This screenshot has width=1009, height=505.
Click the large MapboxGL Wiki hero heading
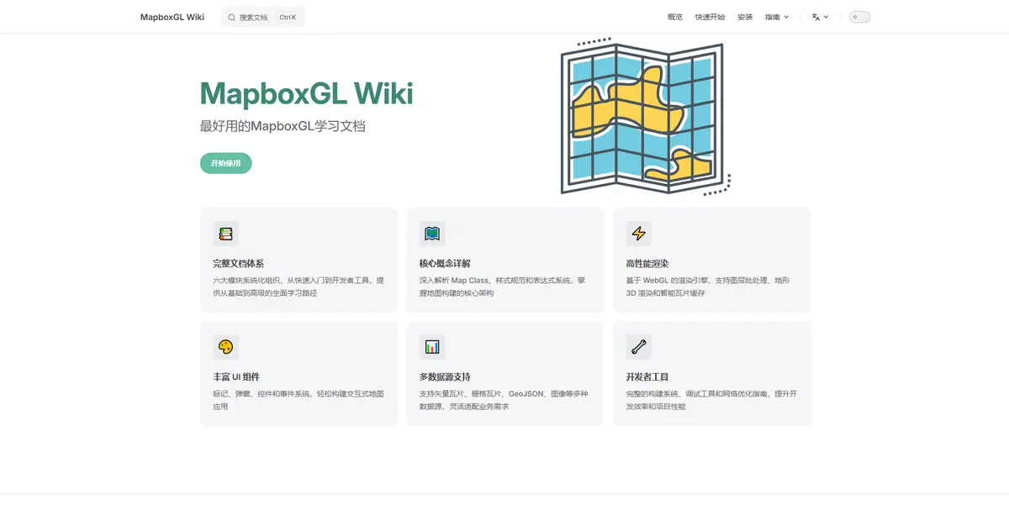pyautogui.click(x=307, y=93)
